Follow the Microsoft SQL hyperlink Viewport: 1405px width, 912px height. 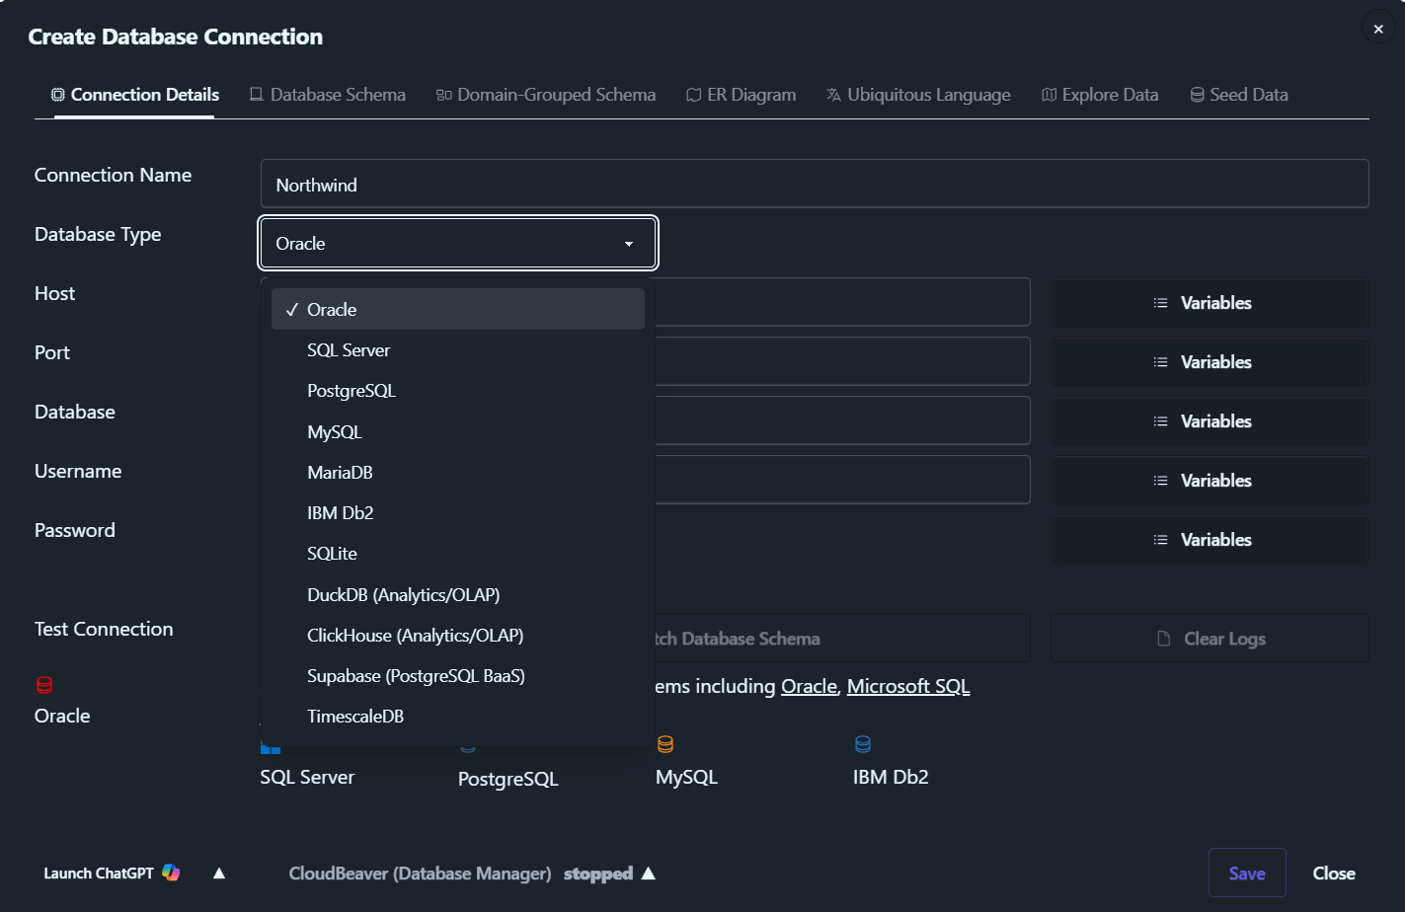(908, 686)
